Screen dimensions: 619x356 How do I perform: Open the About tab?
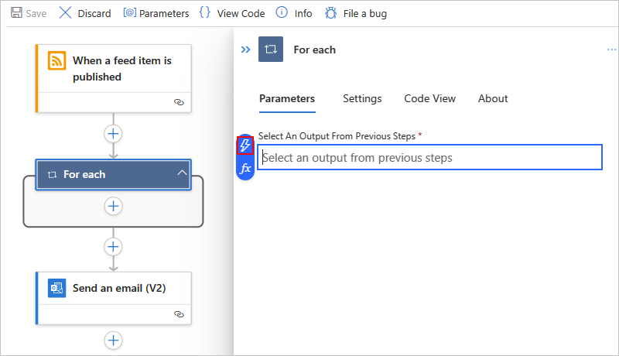[493, 98]
